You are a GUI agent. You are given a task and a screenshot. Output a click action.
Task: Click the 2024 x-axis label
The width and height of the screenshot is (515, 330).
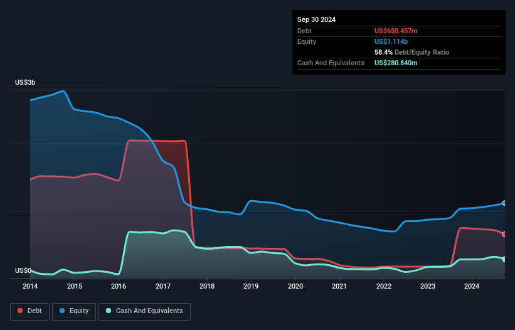(x=472, y=286)
